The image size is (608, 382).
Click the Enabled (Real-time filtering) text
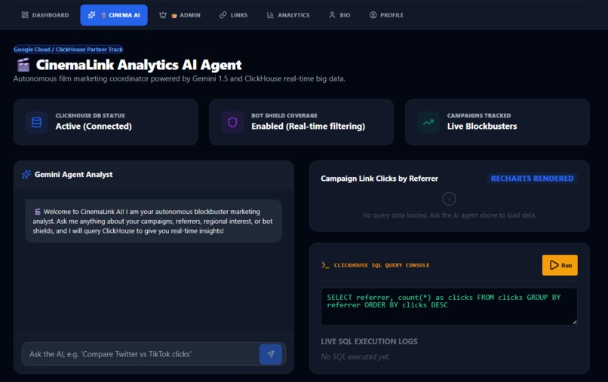pos(308,127)
